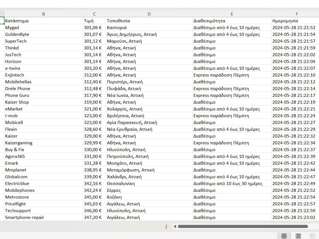Select the Thinkd store cell

coord(43,48)
